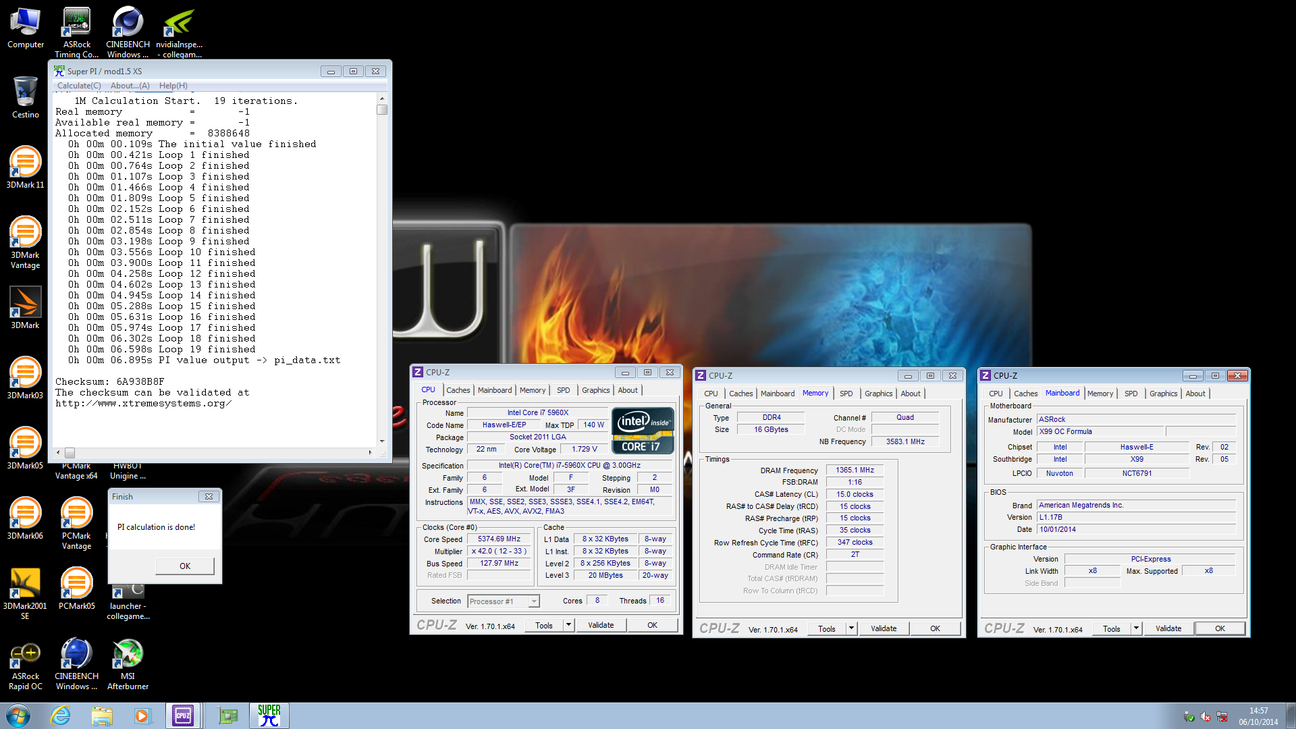
Task: Click the Checksum: 6A938B8F line
Action: coord(109,382)
